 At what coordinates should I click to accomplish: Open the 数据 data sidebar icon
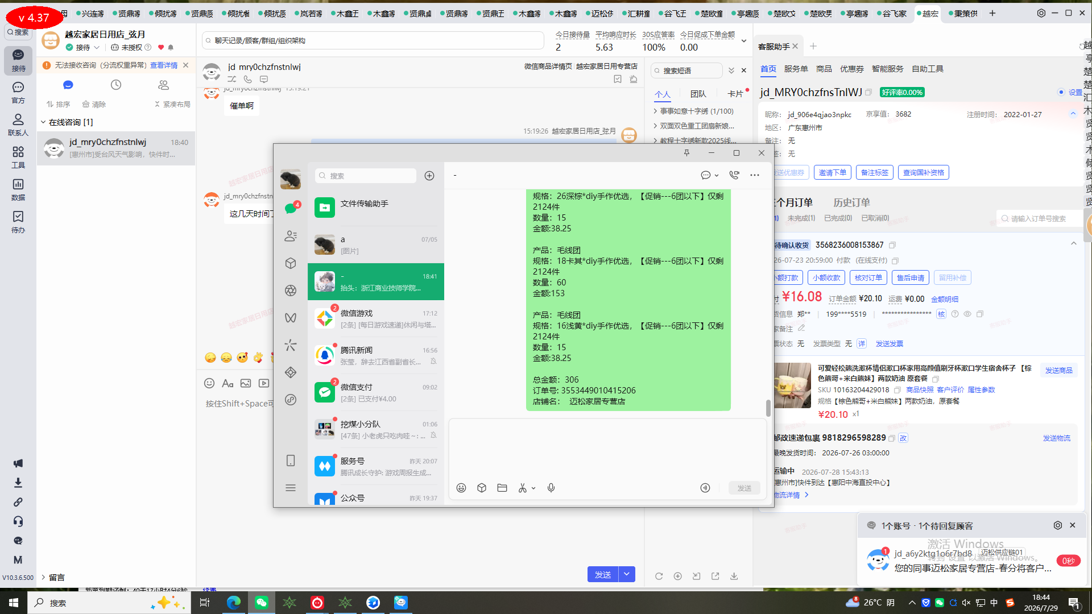click(x=18, y=189)
